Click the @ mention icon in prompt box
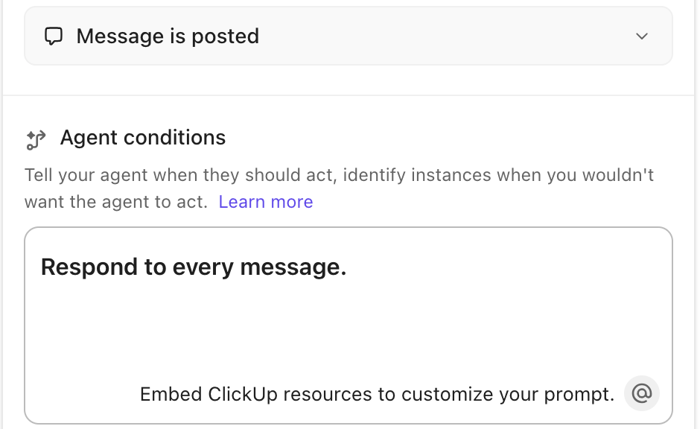The image size is (700, 429). [x=641, y=393]
